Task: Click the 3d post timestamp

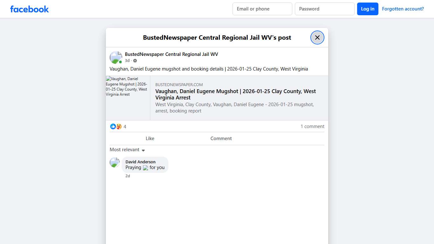Action: (x=127, y=60)
